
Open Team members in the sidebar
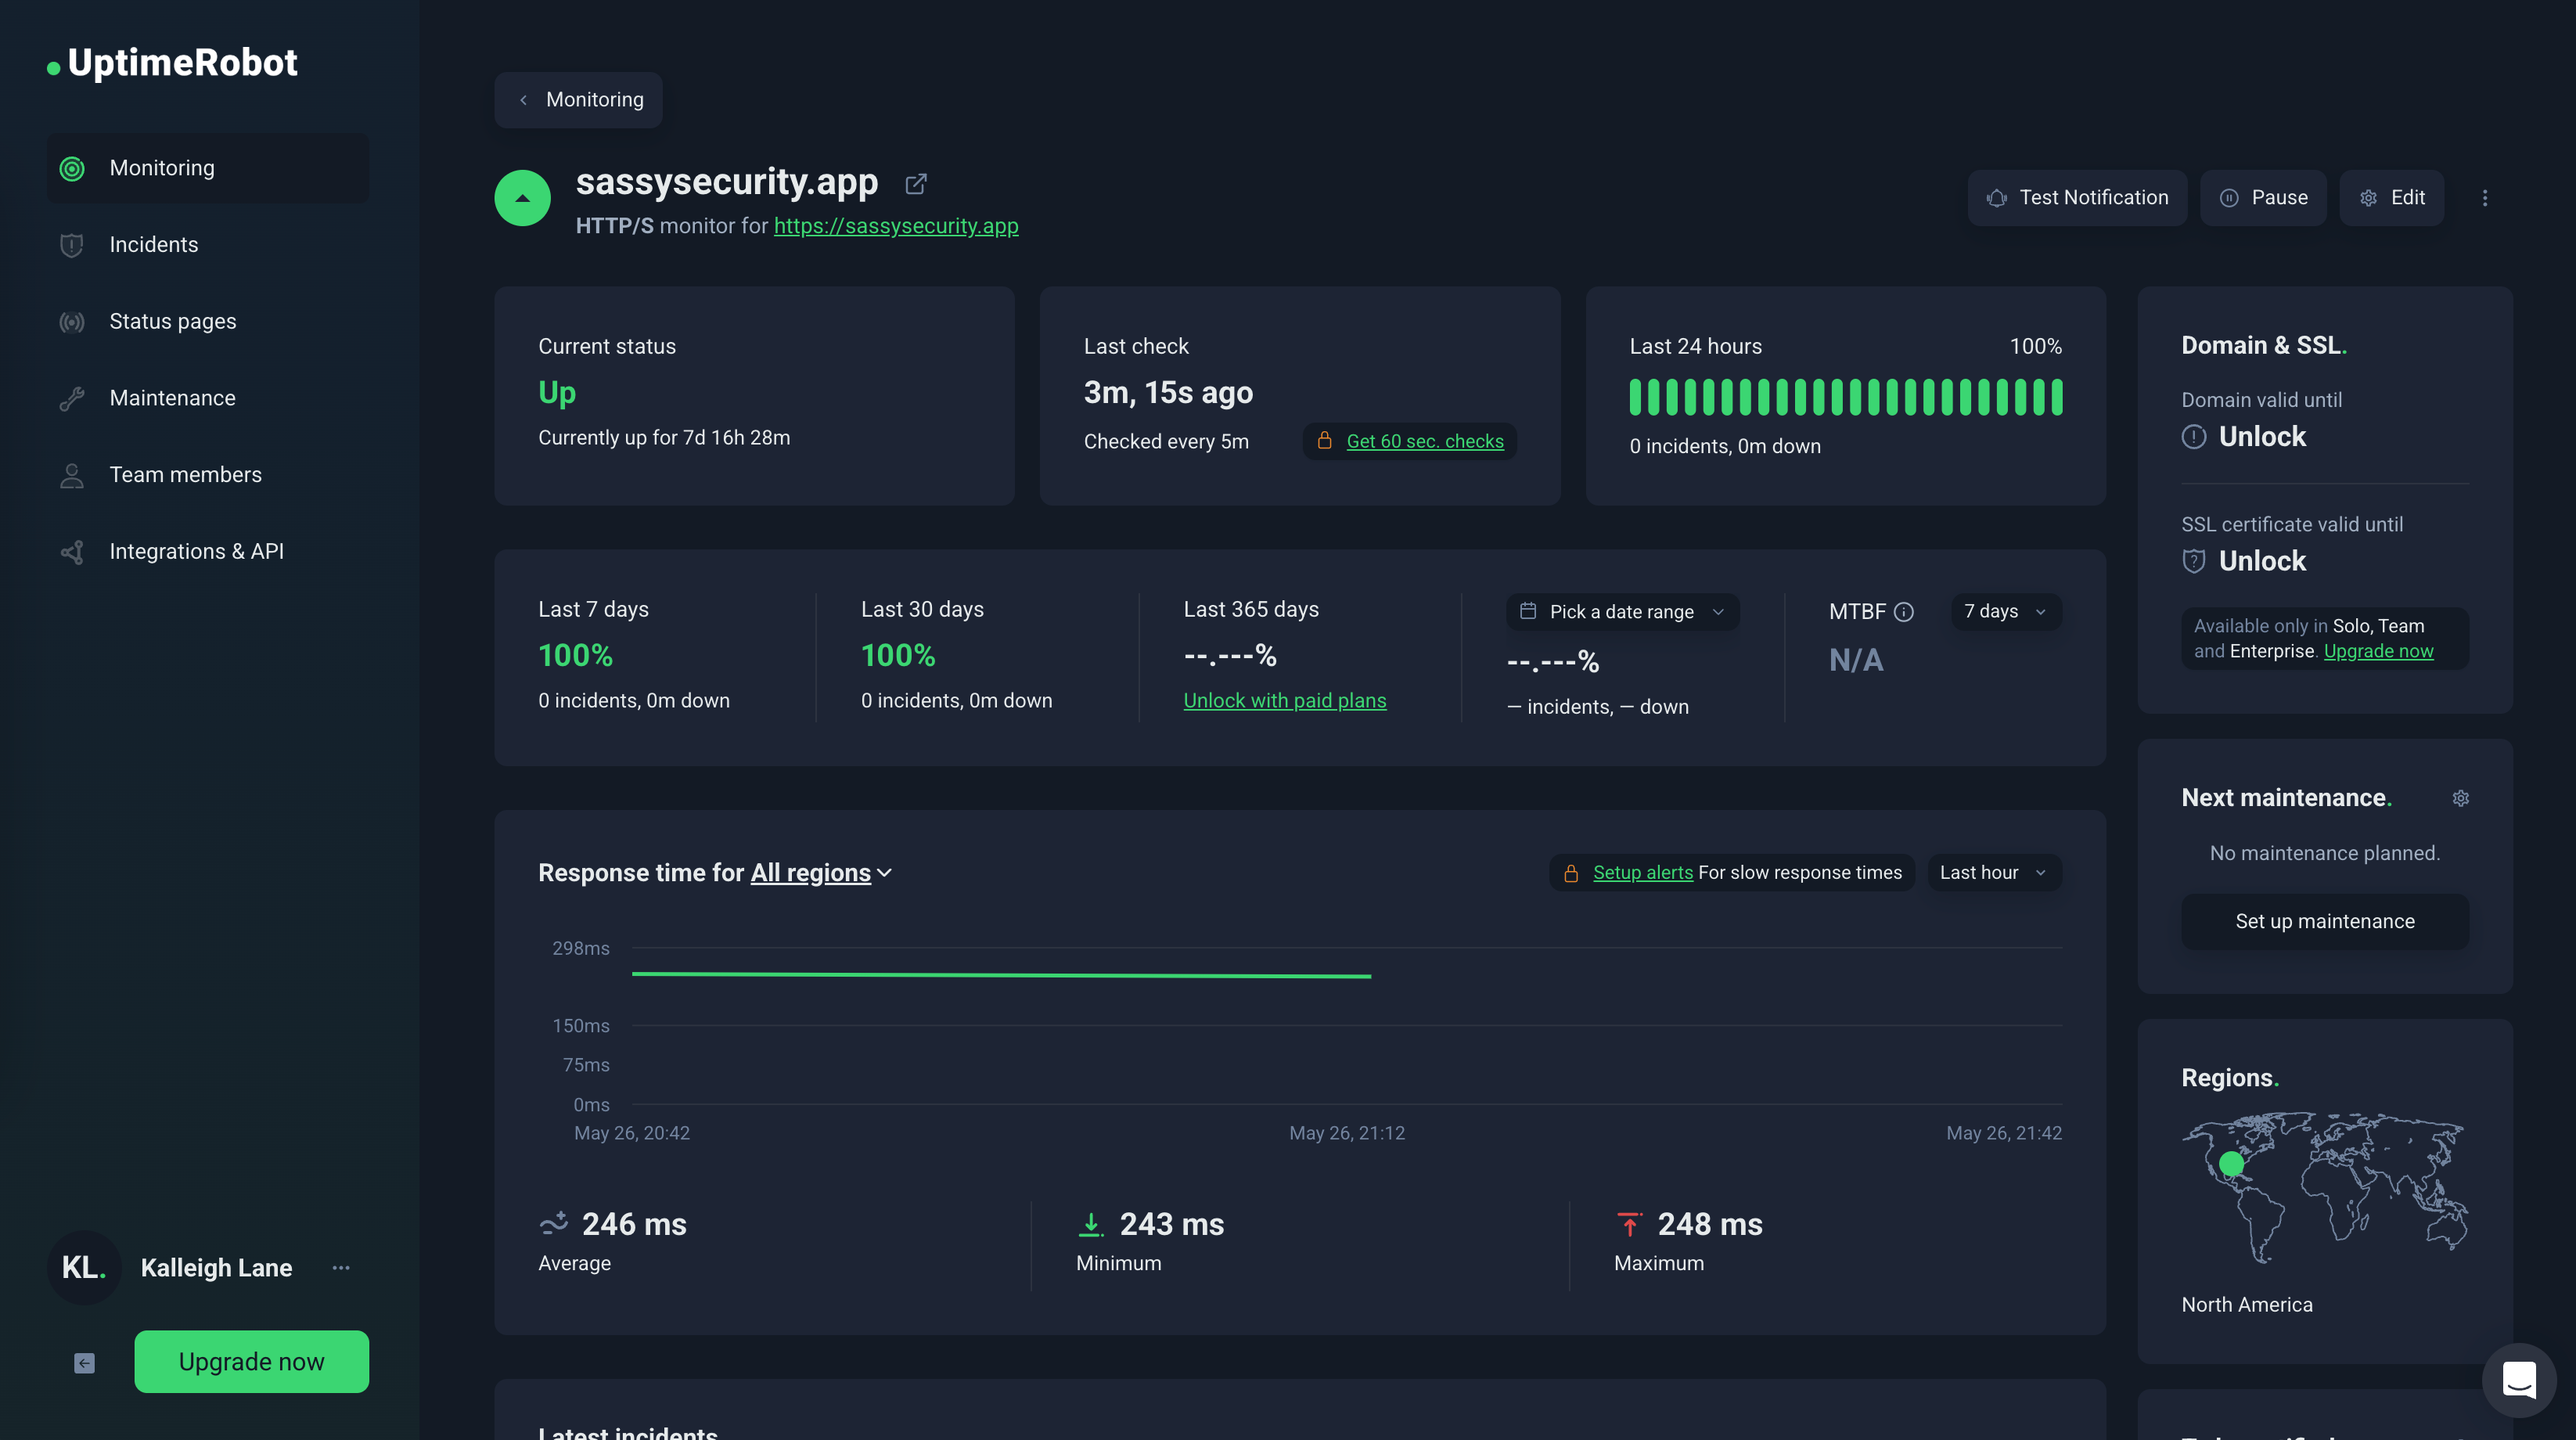pos(208,475)
